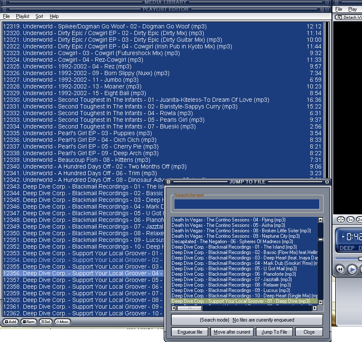
Task: Open the Jump To File system menu icon
Action: pyautogui.click(x=169, y=182)
